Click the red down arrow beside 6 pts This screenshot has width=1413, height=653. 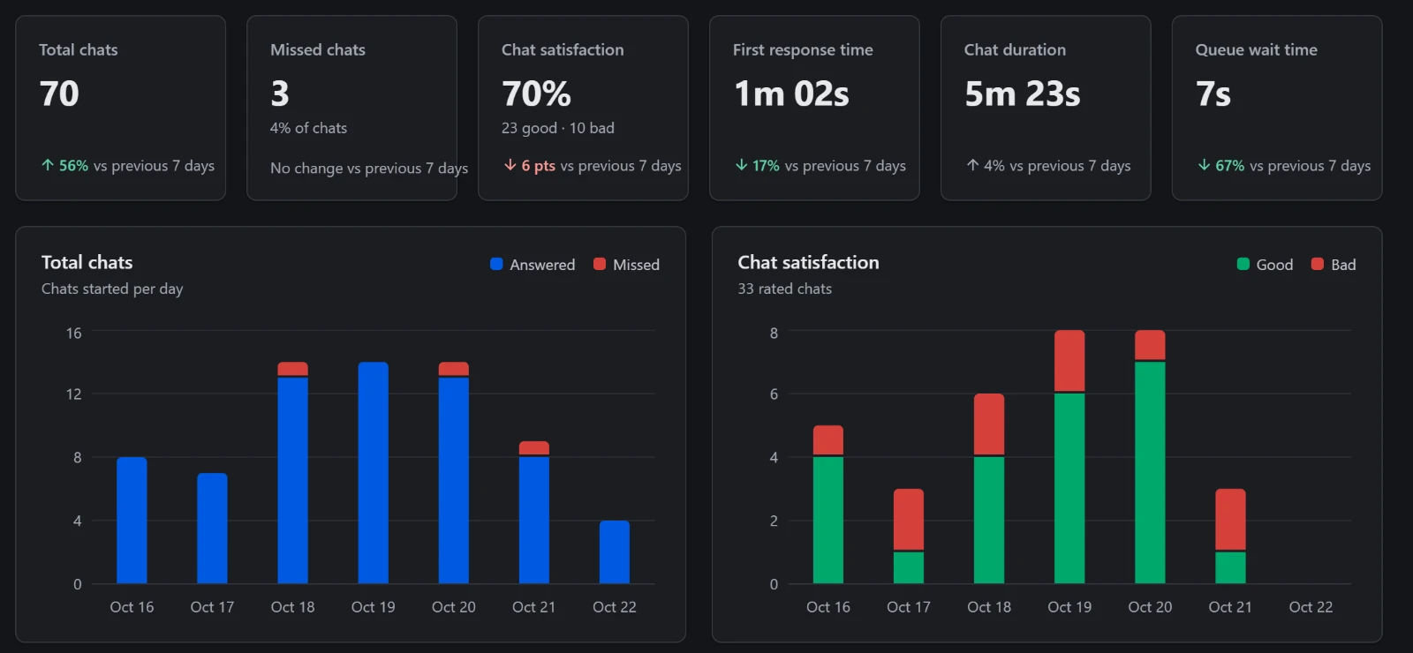(x=510, y=165)
